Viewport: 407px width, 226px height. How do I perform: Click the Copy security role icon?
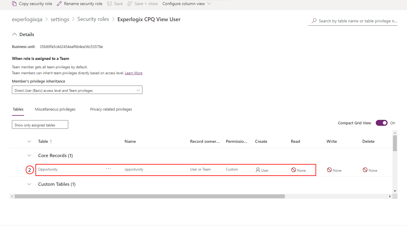click(x=14, y=4)
